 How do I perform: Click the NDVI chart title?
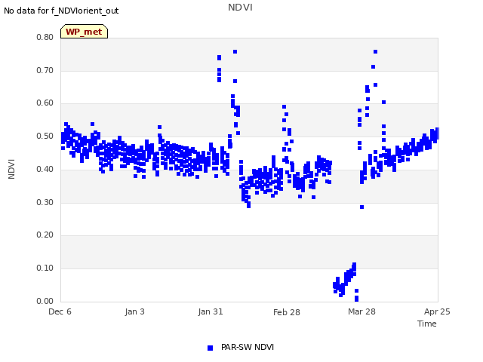(240, 8)
